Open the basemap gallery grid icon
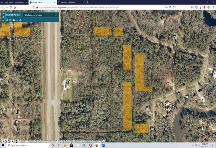Viewport: 216px width, 148px height. click(10, 20)
